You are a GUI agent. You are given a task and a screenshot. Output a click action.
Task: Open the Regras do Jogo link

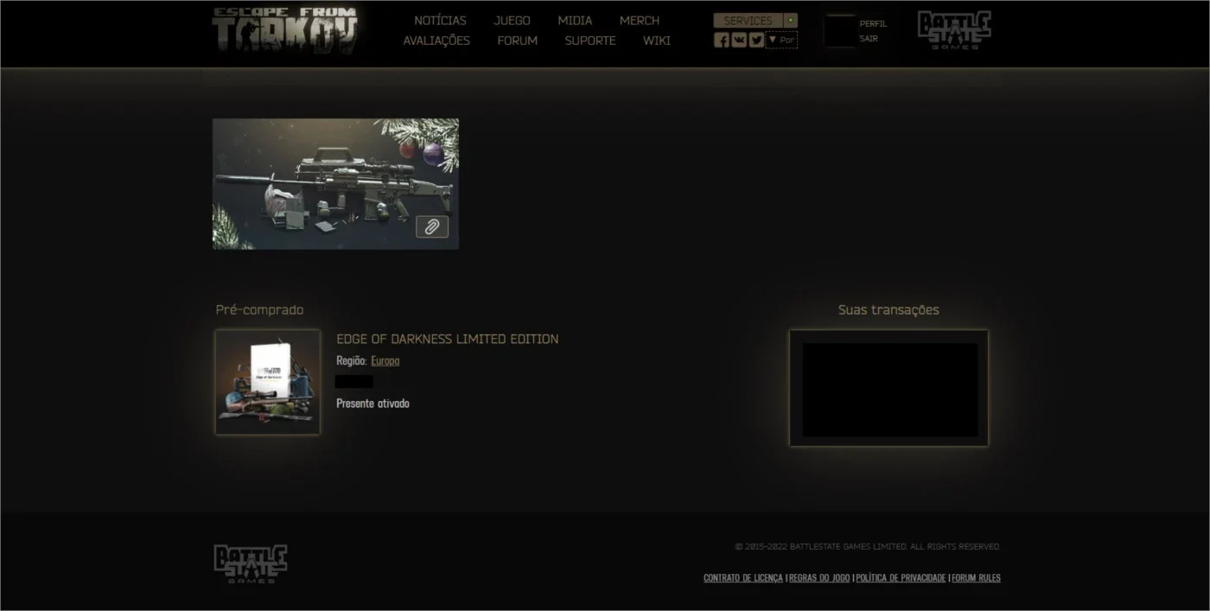[x=819, y=577]
